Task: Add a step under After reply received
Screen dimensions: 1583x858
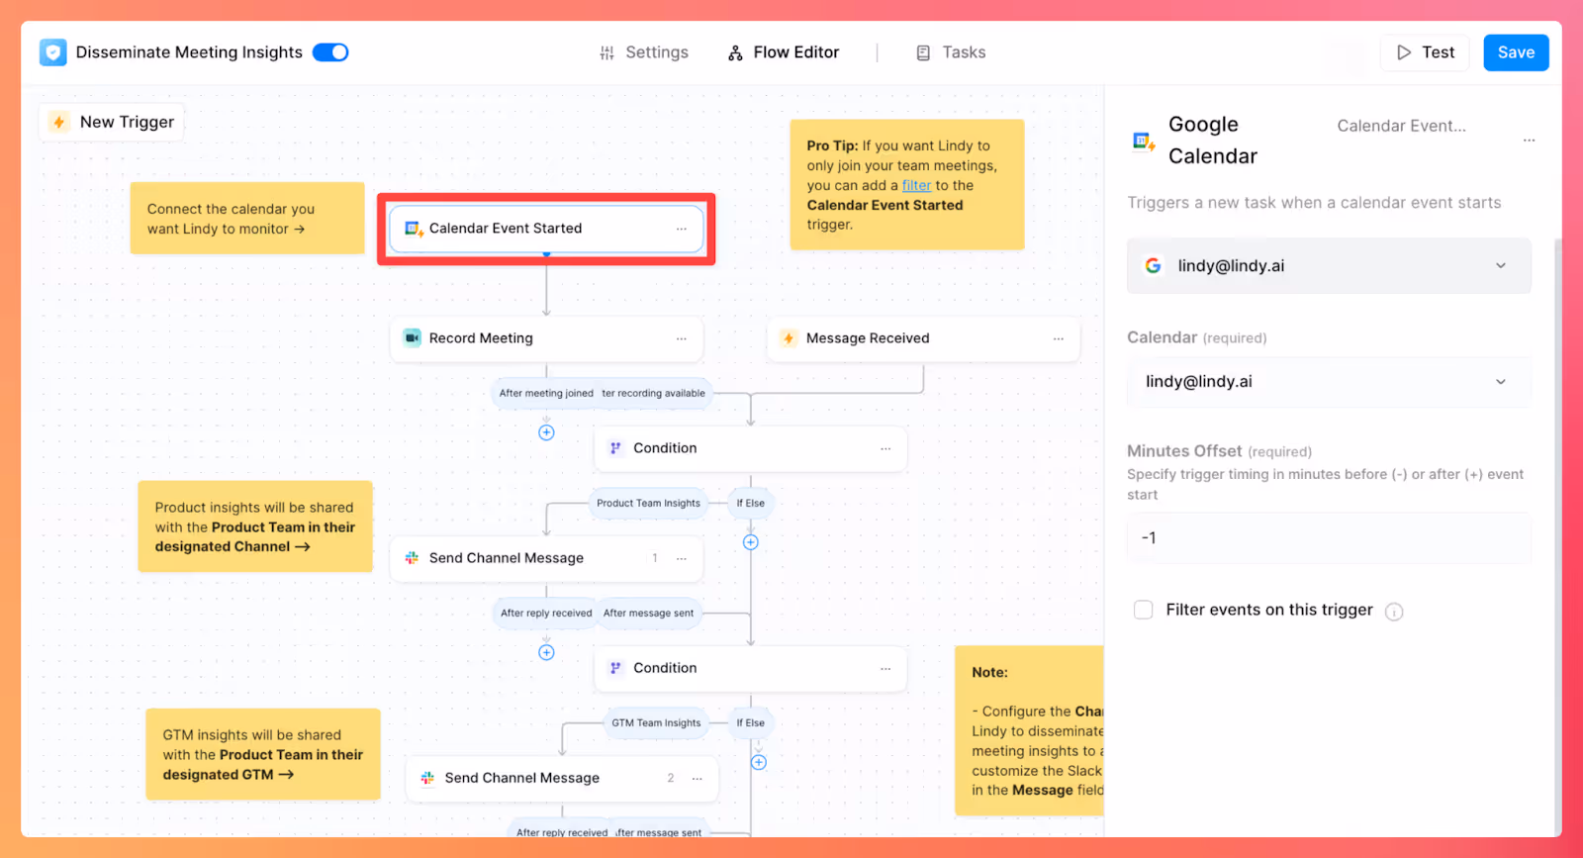Action: click(546, 652)
